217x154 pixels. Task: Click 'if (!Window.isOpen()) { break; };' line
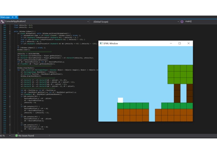tap(32, 48)
